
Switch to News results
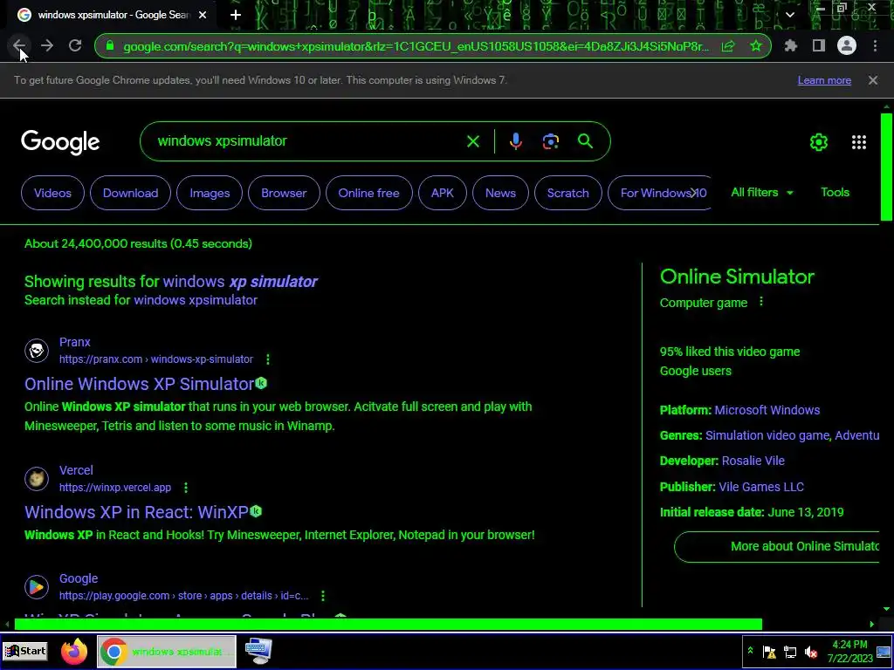click(x=500, y=193)
